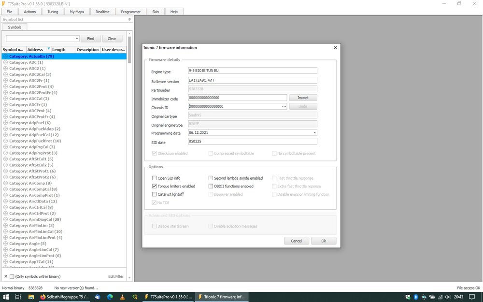Switch to Firefox Selbsthilfegruppe T5 window
Viewport: 483px width, 302px height.
pos(64,297)
